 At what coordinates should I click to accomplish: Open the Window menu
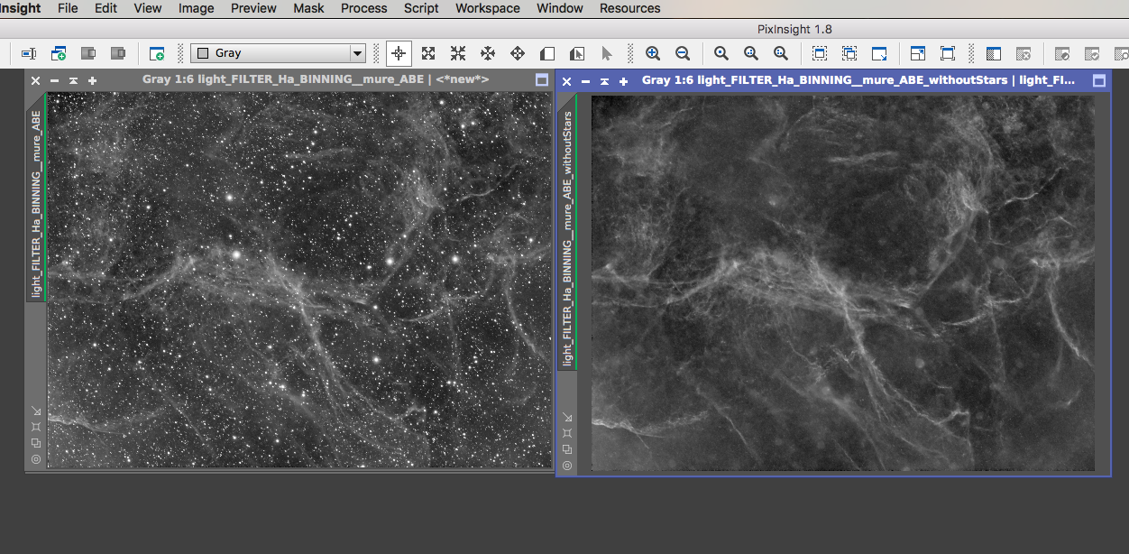coord(560,8)
